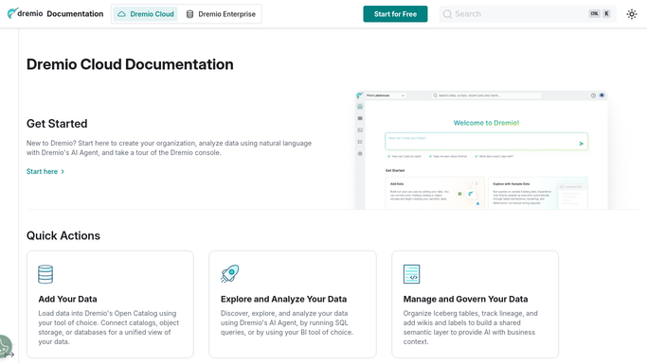Click the code document icon
This screenshot has width=647, height=363.
[411, 274]
